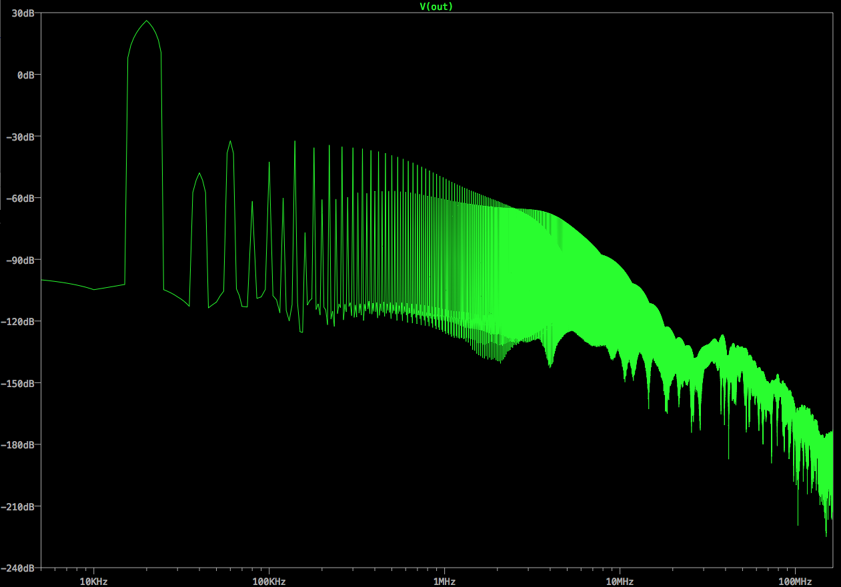Click the -120dB axis label
Screen dimensions: 841x587
[18, 322]
